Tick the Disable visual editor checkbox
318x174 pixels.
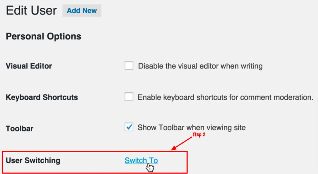pyautogui.click(x=129, y=65)
